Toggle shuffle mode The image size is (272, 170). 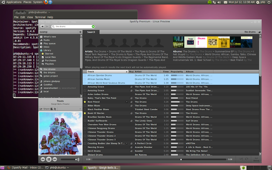(241, 159)
